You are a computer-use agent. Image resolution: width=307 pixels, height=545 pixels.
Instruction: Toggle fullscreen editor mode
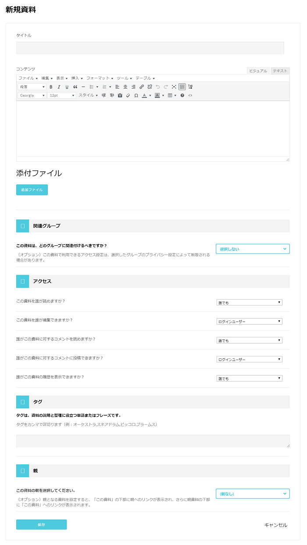coord(174,87)
